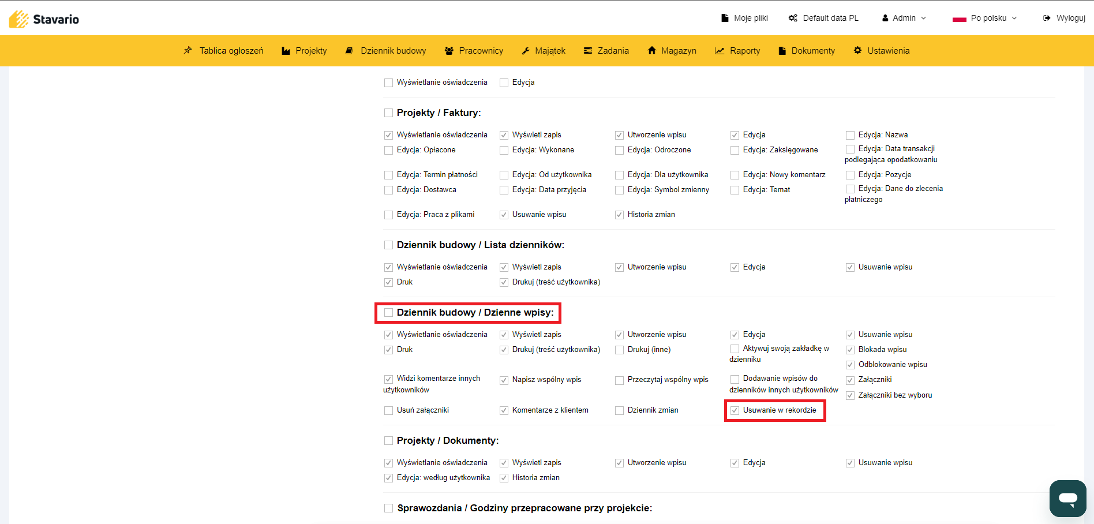Toggle Sprawozdania / Godziny przepracowane checkbox
This screenshot has width=1094, height=524.
pos(388,508)
